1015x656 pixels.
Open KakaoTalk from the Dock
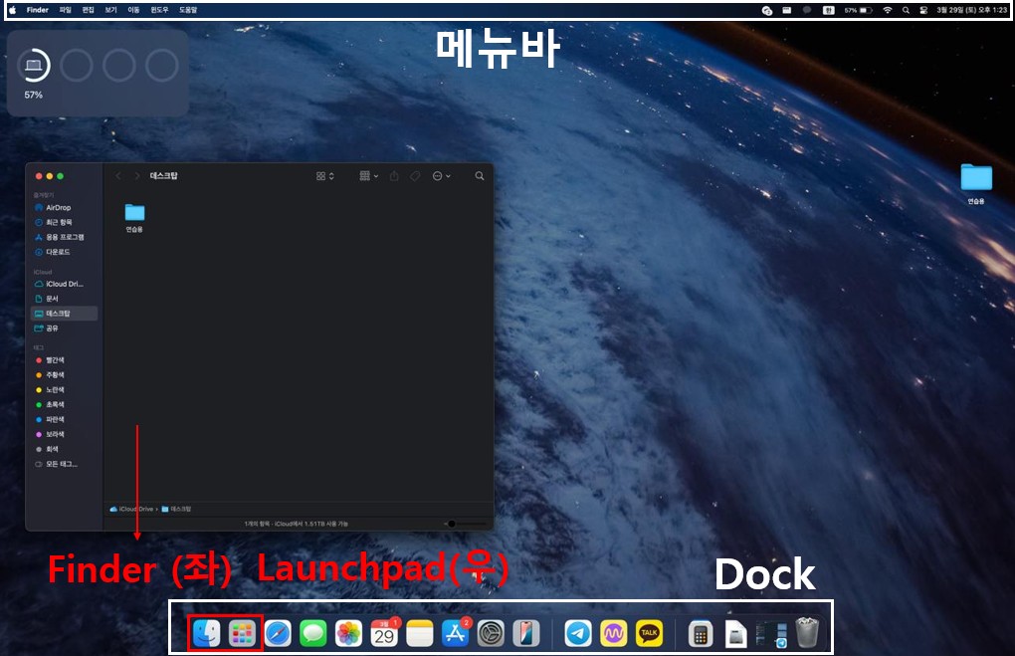649,633
